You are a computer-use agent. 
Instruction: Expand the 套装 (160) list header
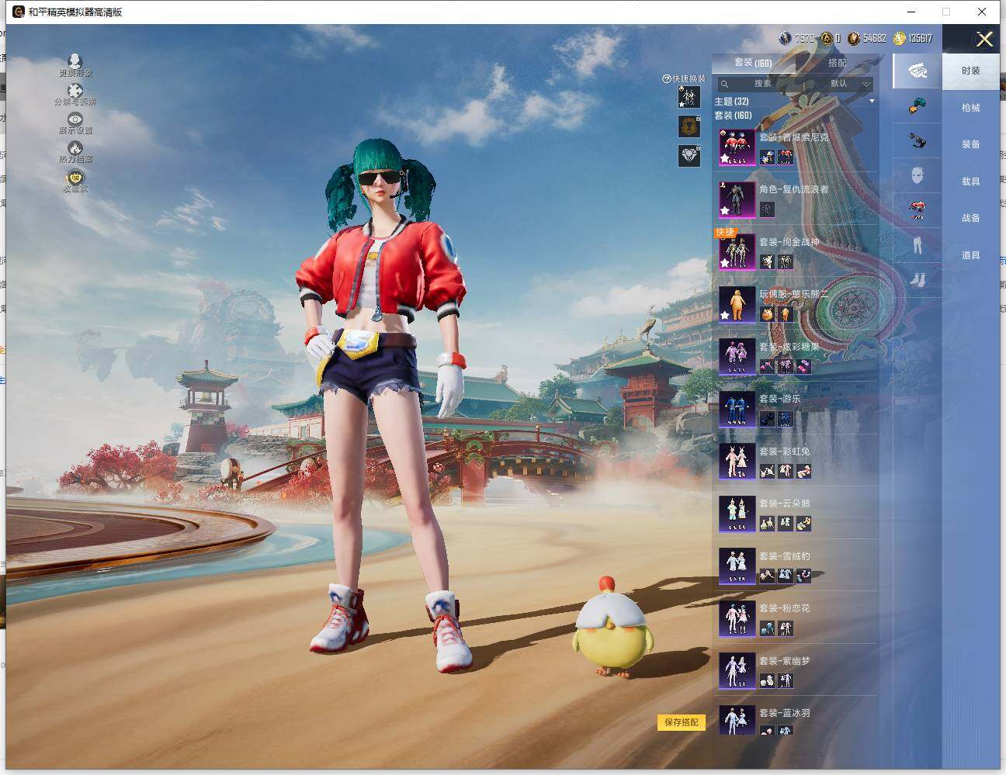coord(734,116)
